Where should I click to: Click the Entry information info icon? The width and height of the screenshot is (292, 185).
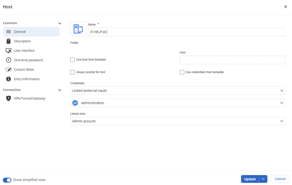8,79
